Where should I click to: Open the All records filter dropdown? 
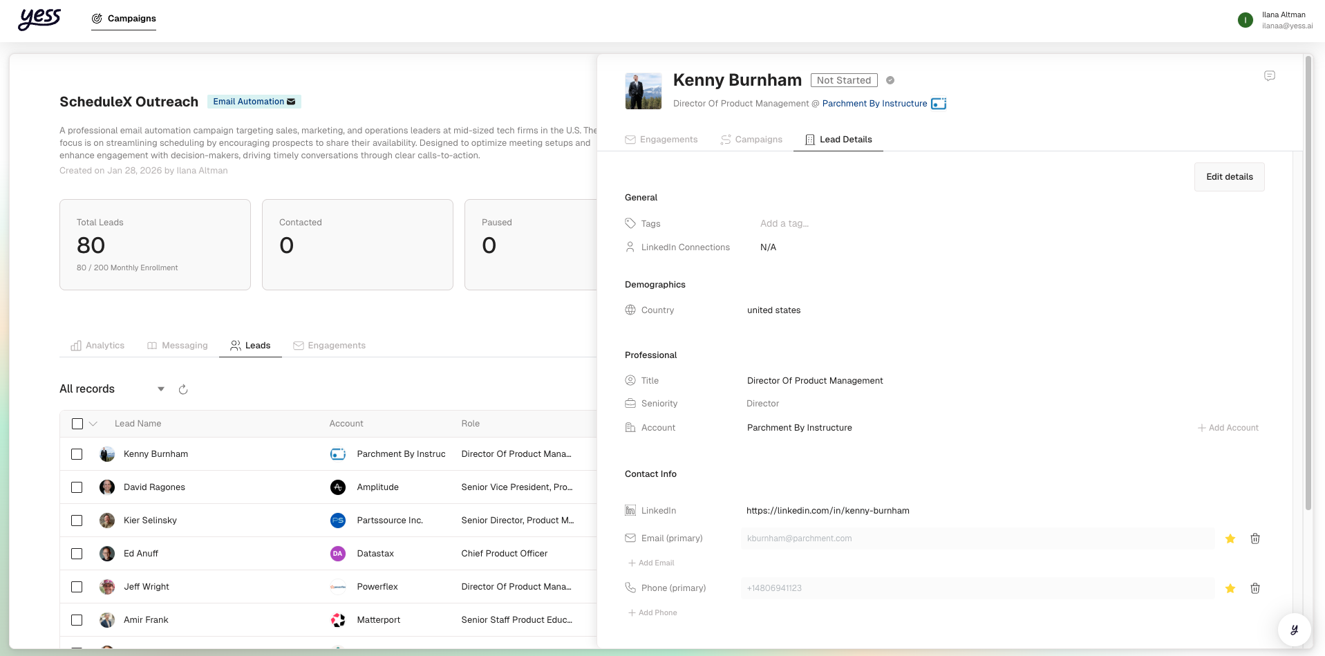point(160,389)
